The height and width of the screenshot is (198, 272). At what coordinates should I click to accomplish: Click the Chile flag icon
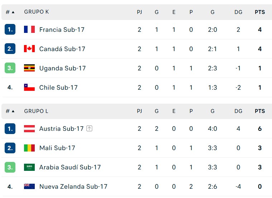29,87
